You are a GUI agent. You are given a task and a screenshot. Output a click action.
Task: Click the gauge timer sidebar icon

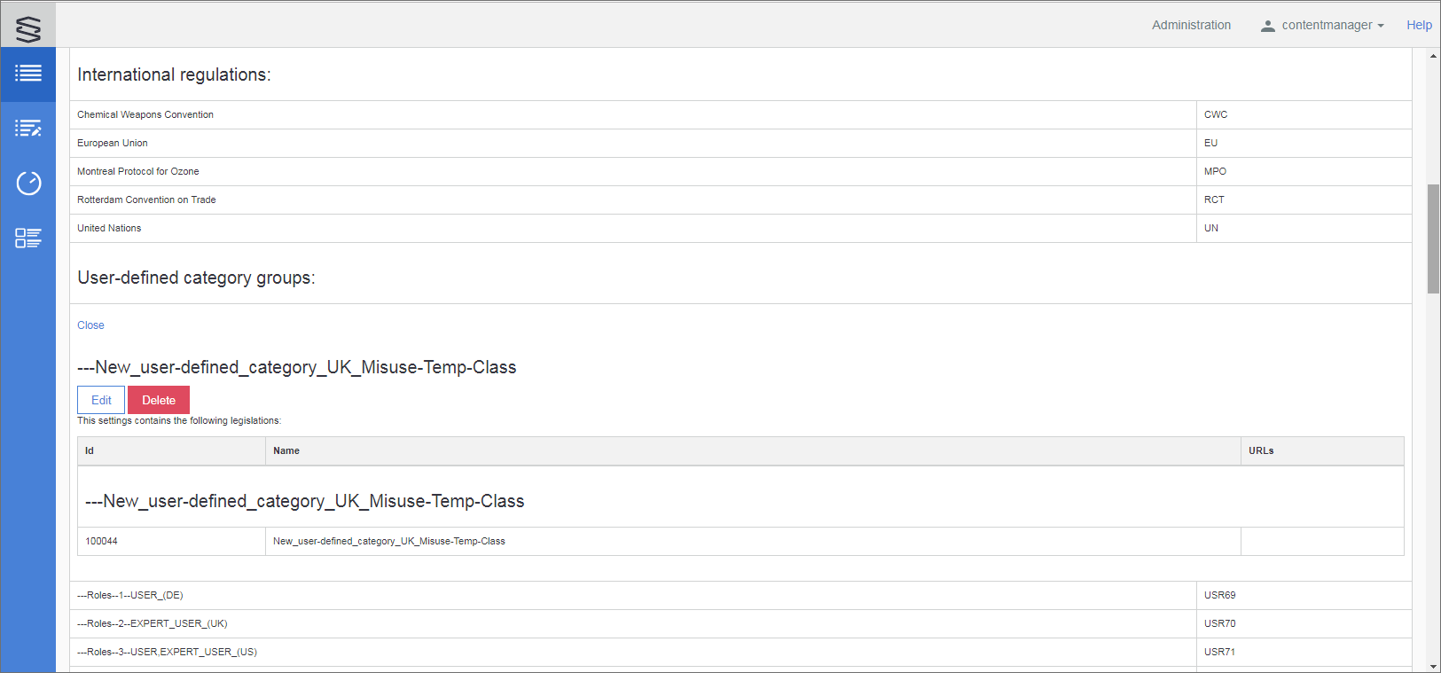coord(28,184)
